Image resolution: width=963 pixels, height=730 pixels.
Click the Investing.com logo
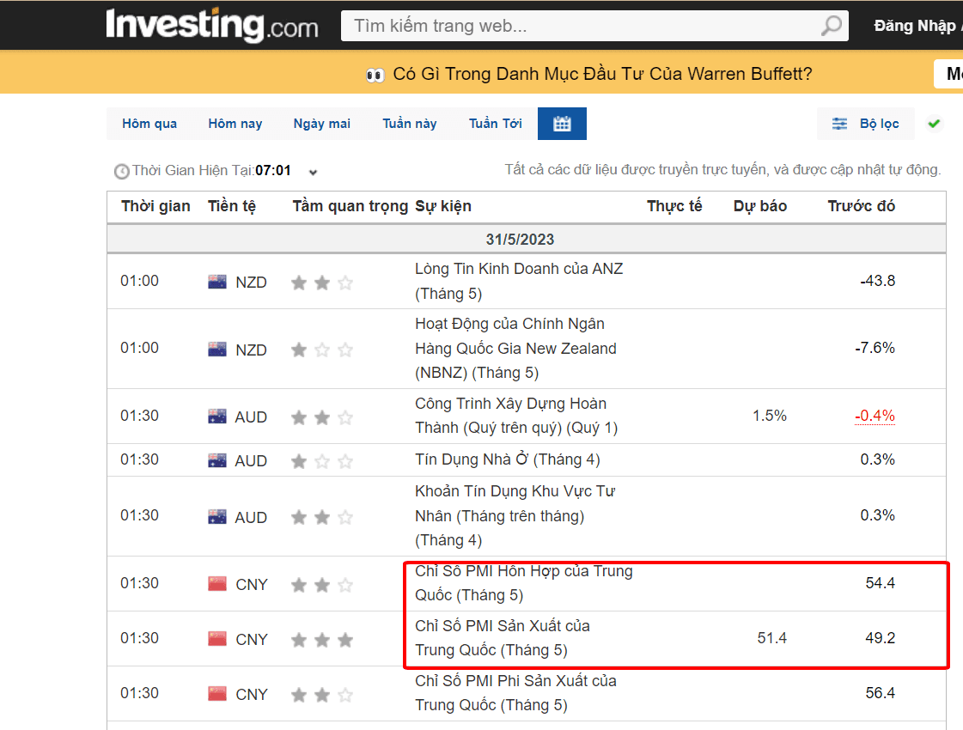[212, 25]
